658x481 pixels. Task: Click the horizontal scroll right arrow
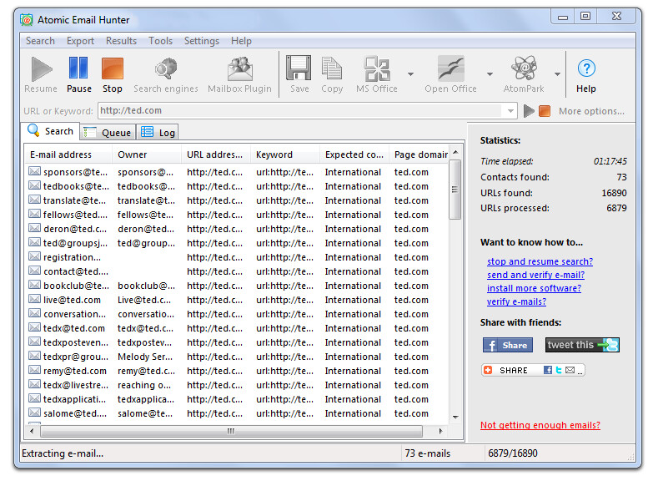440,431
